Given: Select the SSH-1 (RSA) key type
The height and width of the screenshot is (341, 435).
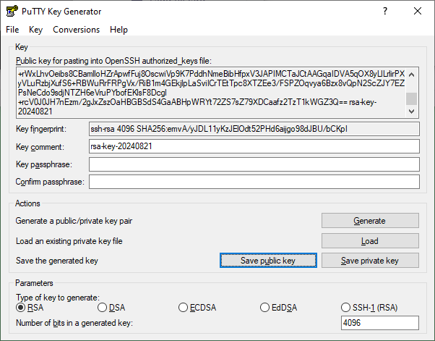Looking at the screenshot, I should click(x=369, y=308).
